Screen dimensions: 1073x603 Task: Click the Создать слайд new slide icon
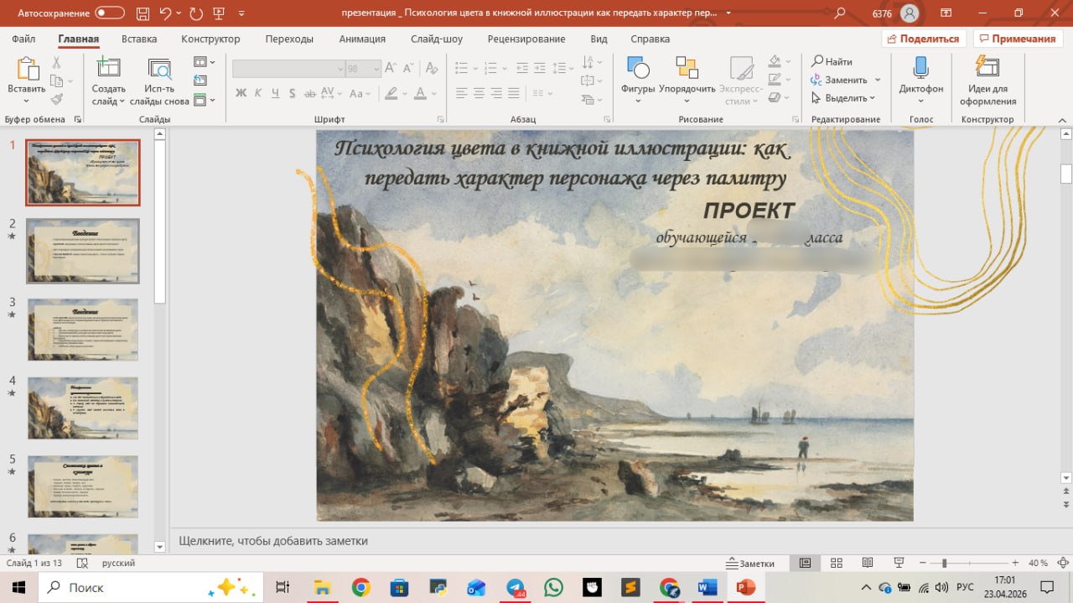[x=108, y=70]
